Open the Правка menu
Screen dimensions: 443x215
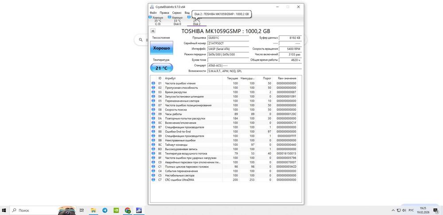point(164,13)
